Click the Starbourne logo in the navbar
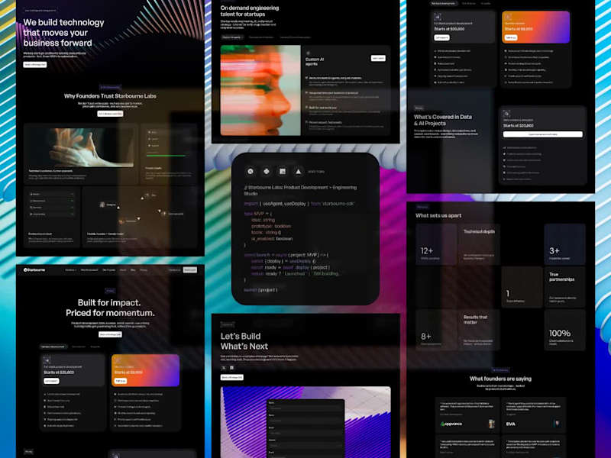 [34, 270]
